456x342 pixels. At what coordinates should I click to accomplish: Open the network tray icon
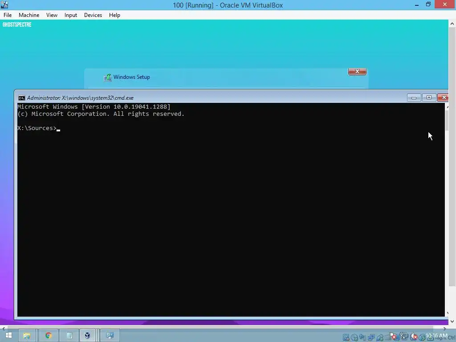pyautogui.click(x=404, y=337)
